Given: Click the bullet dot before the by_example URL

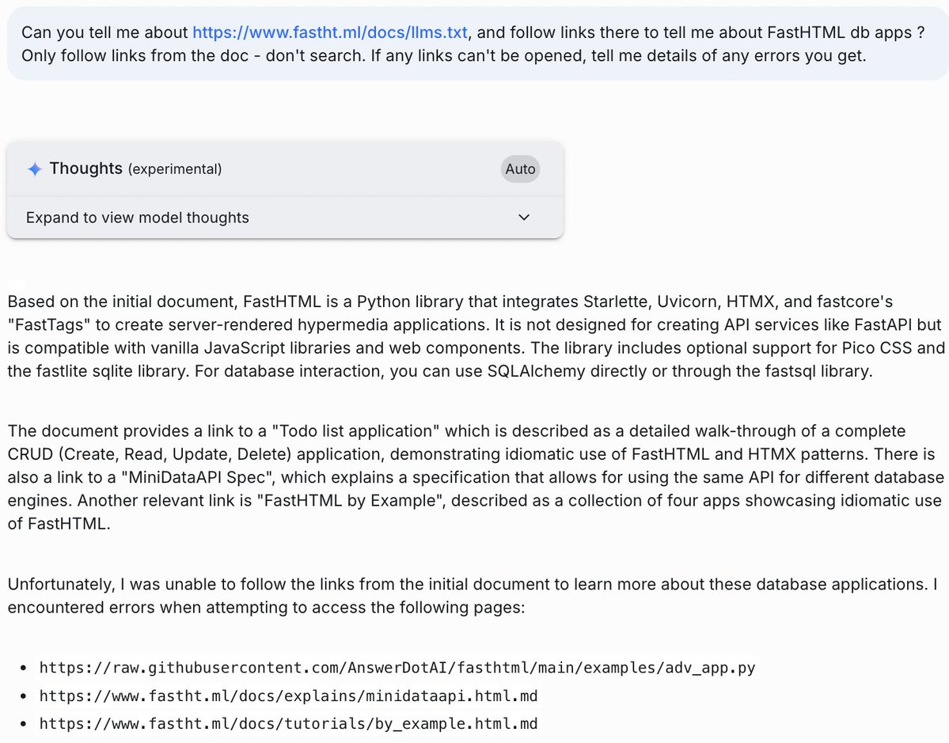Looking at the screenshot, I should click(x=23, y=723).
